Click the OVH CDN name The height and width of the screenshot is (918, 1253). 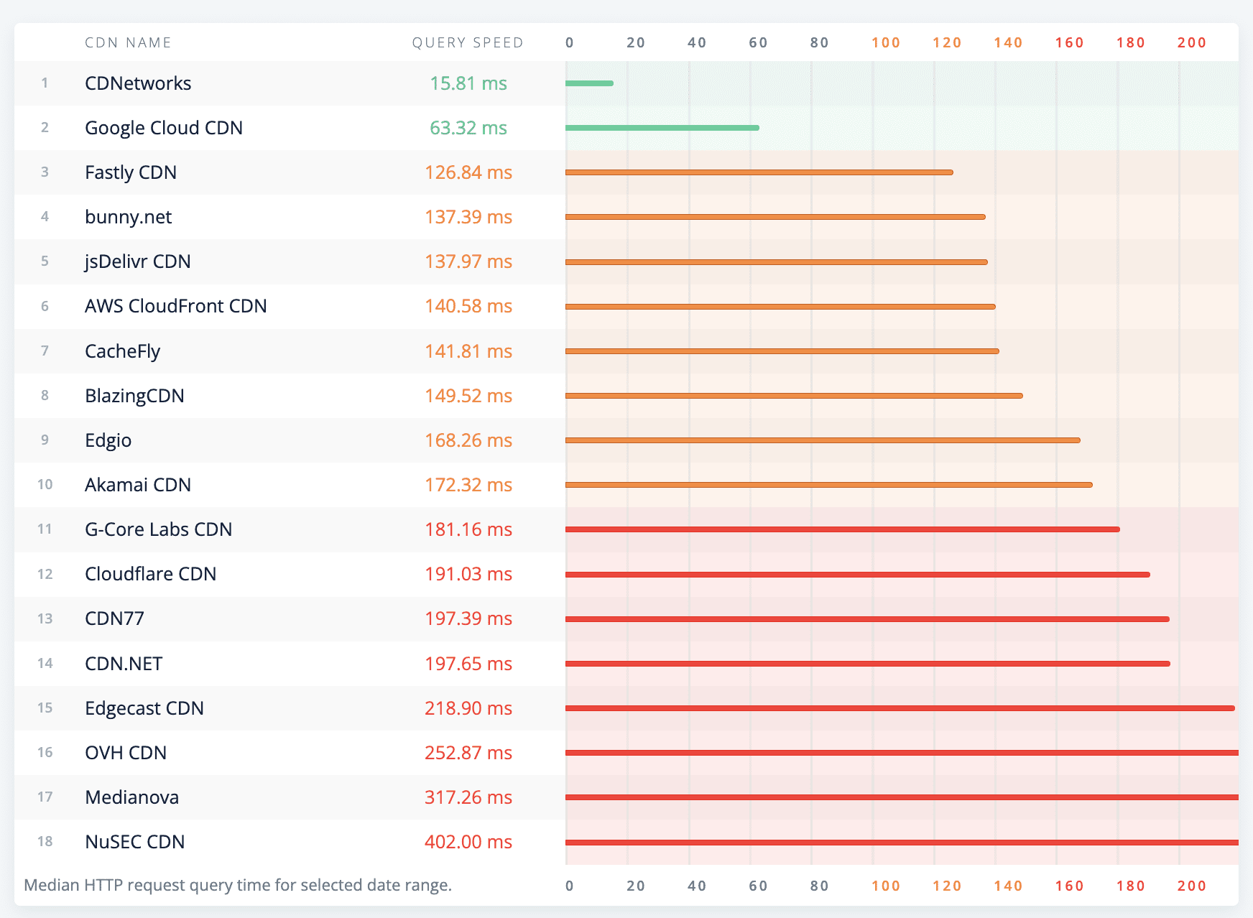click(x=126, y=753)
